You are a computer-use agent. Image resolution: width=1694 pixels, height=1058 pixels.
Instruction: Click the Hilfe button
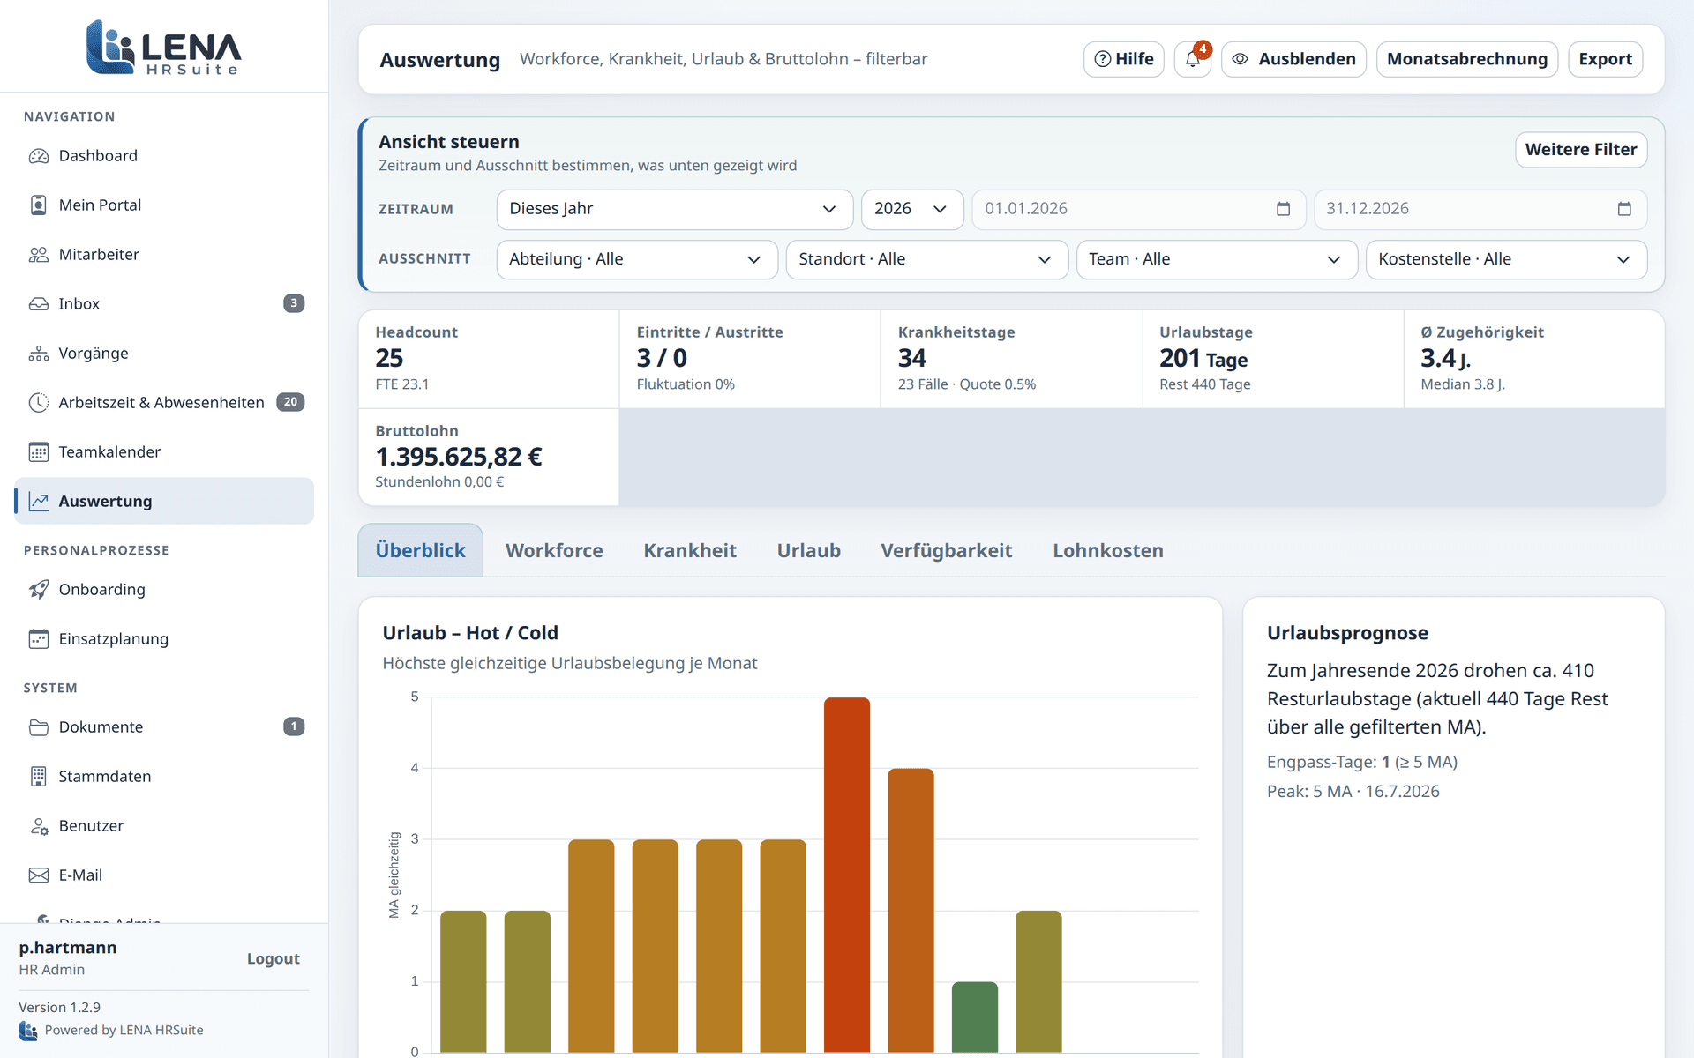pyautogui.click(x=1124, y=59)
